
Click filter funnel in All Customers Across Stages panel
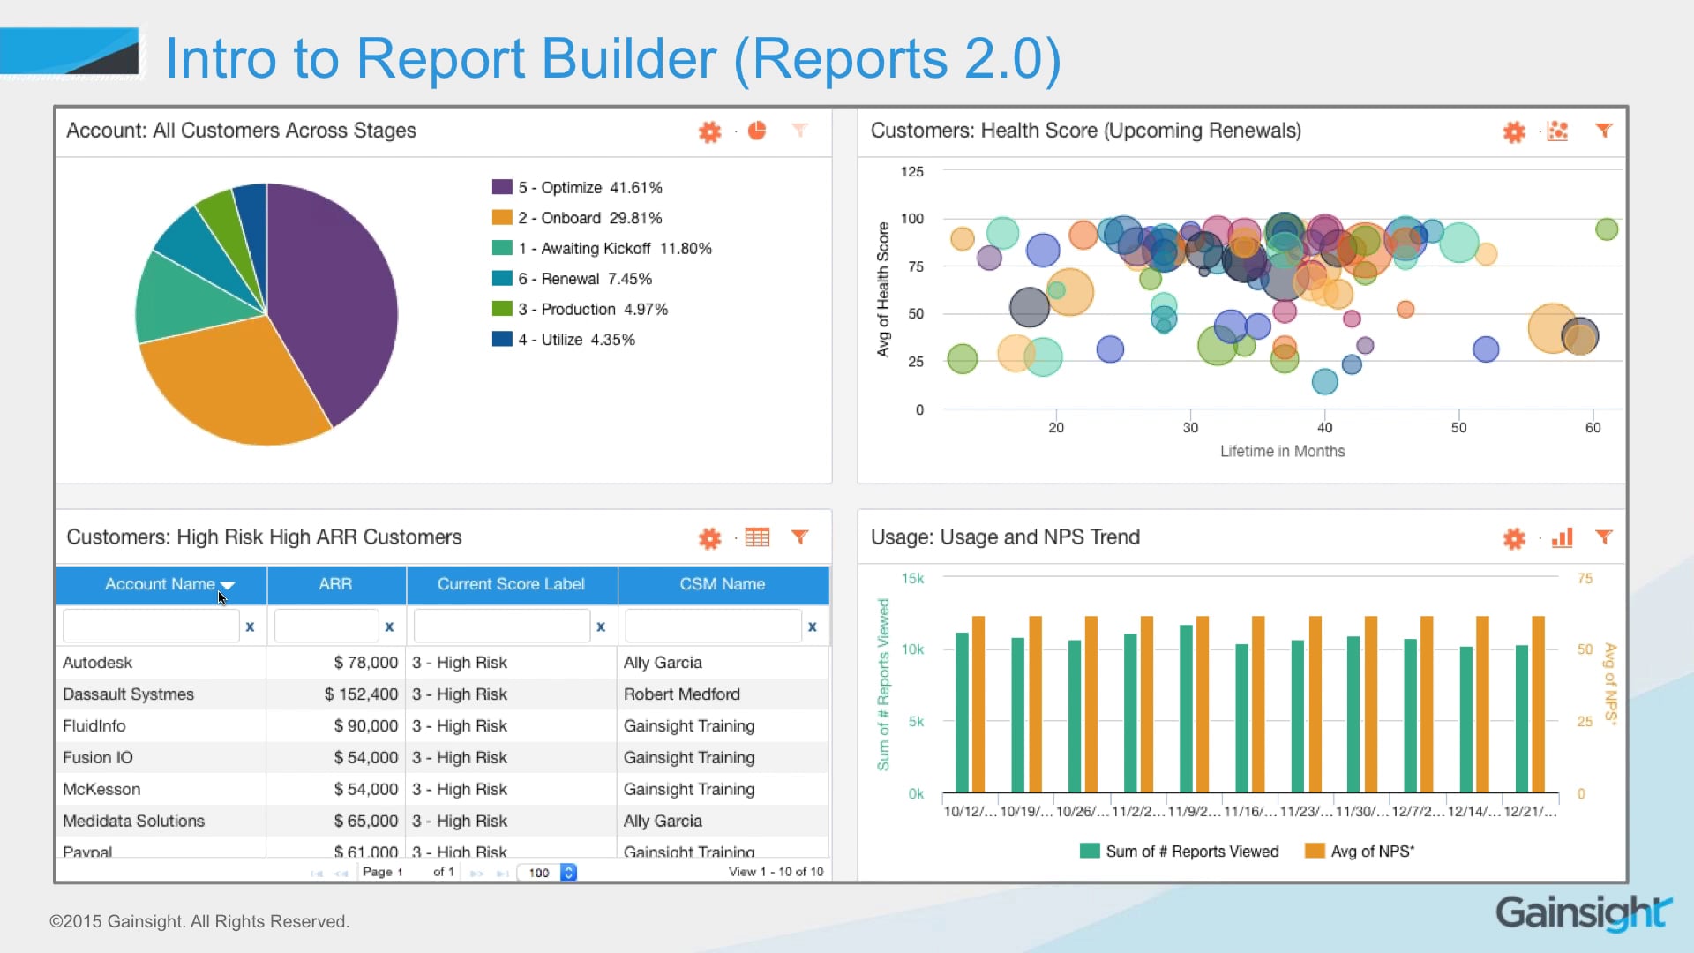click(800, 131)
